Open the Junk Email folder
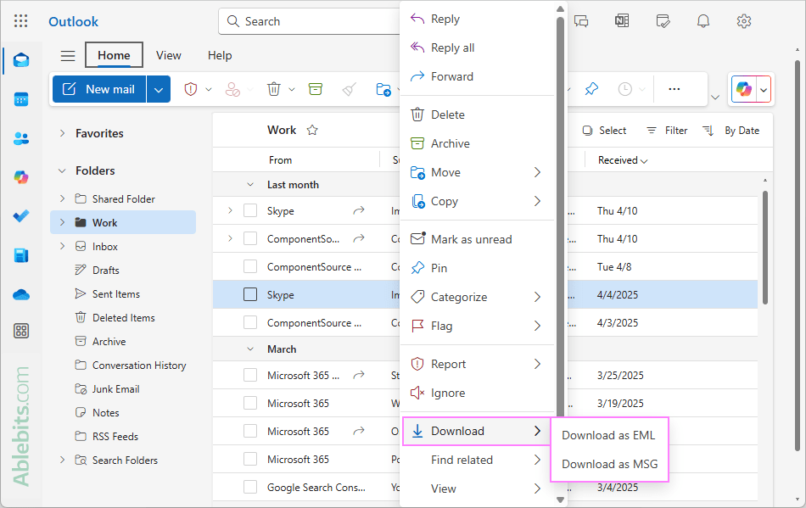The image size is (806, 508). click(x=115, y=388)
